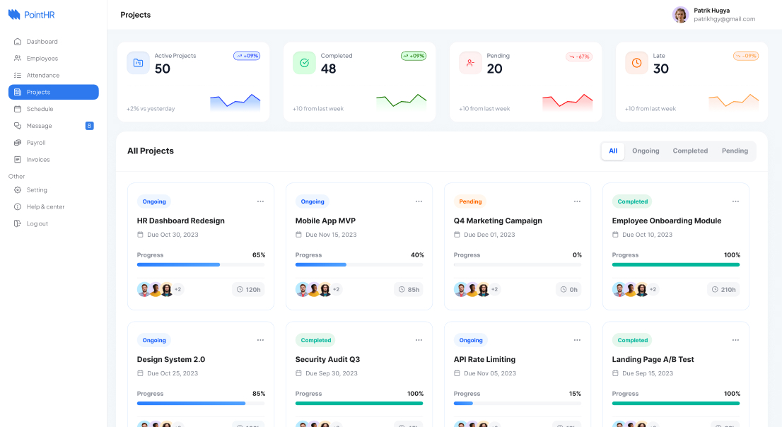Open options menu for Mobile App MVP
Screen dimensions: 782x427
[419, 201]
